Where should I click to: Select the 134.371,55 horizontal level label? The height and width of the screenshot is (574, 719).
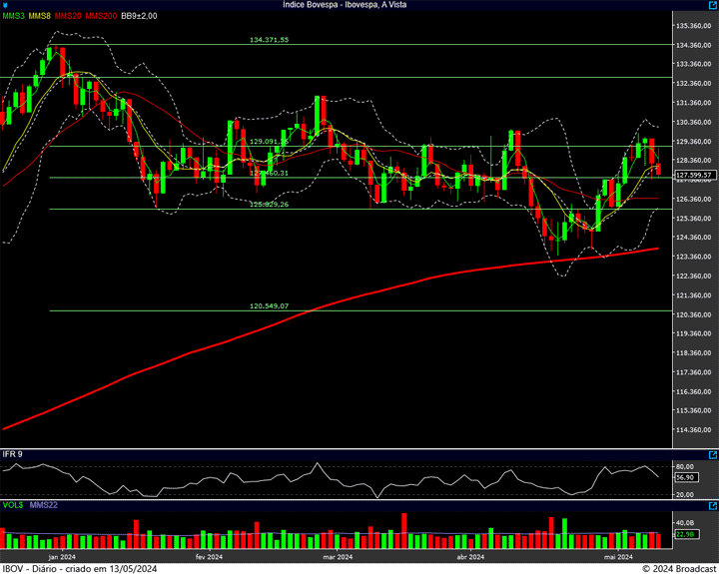(269, 40)
